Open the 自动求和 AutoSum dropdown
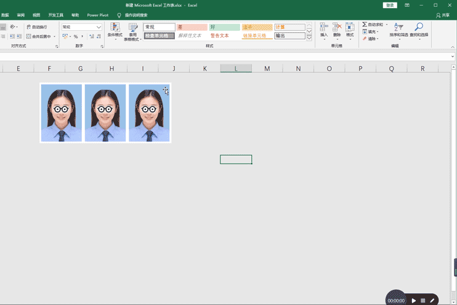This screenshot has width=457, height=305. click(387, 25)
